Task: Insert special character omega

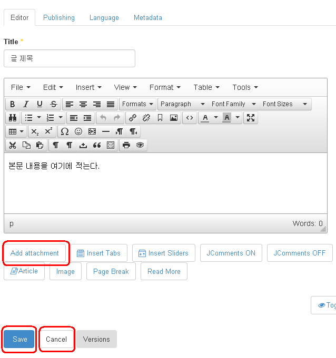Action: [64, 131]
